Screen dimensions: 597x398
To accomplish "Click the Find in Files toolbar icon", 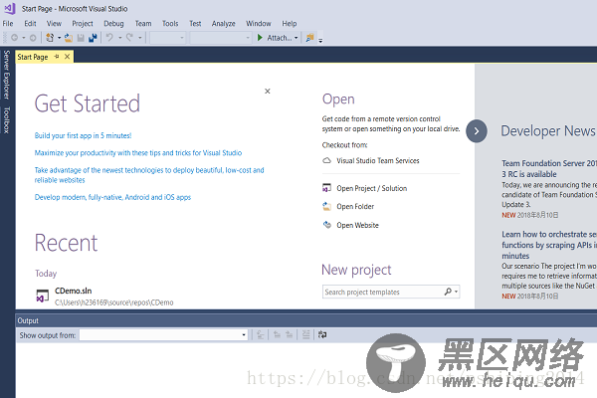I will 309,38.
